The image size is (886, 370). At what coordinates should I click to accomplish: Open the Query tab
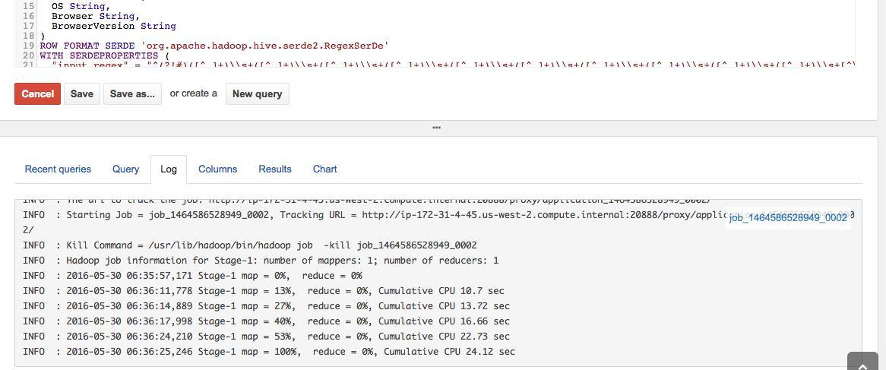126,169
